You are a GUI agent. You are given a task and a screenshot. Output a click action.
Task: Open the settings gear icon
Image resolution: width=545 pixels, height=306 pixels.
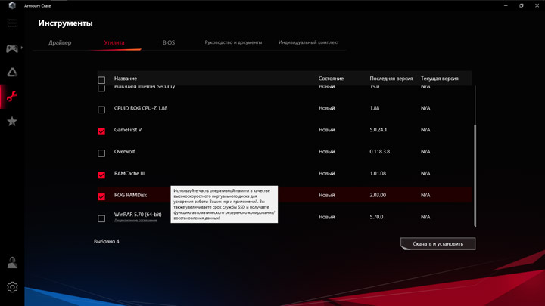point(12,287)
